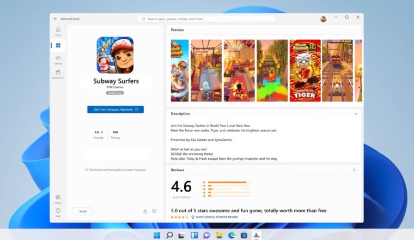Viewport: 414px width, 240px height.
Task: Click the Mobile App badge
Action: [x=115, y=93]
